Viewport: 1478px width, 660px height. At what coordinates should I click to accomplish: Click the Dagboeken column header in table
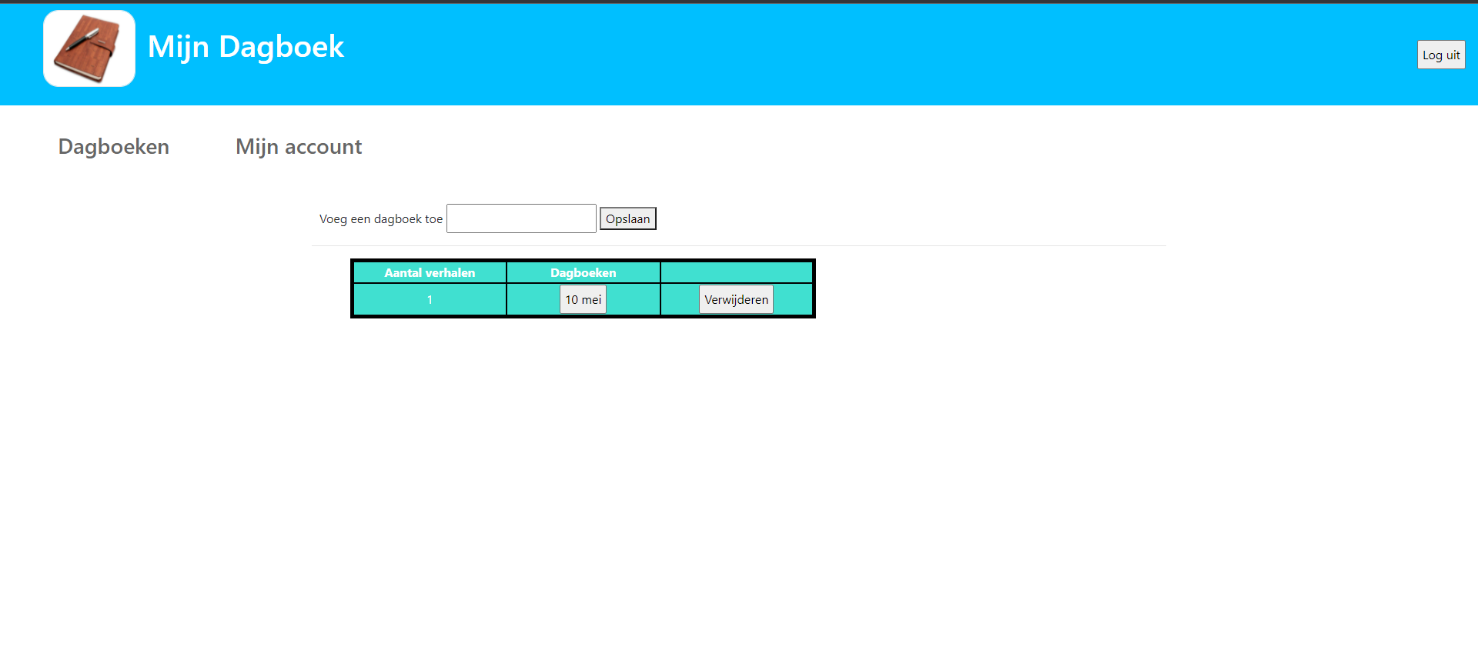click(x=583, y=273)
